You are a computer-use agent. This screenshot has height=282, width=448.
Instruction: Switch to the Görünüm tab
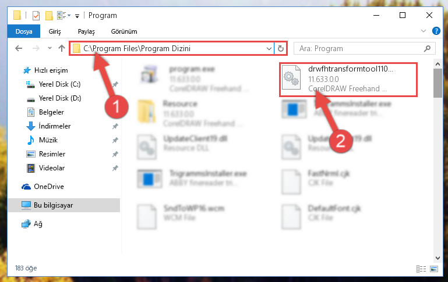pos(124,31)
